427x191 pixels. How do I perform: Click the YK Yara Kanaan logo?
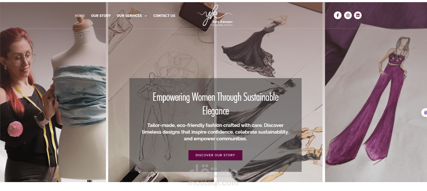pos(215,16)
